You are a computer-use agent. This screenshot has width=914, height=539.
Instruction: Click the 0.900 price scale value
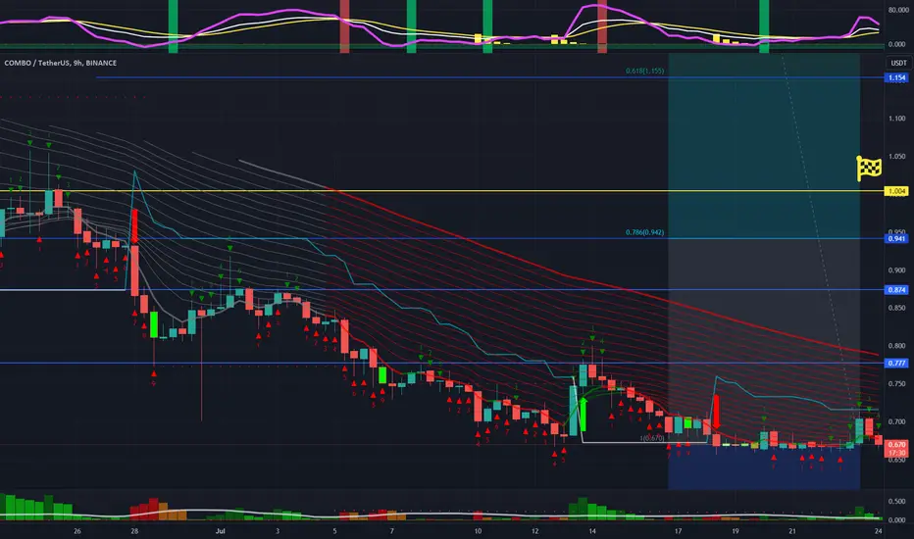point(896,269)
